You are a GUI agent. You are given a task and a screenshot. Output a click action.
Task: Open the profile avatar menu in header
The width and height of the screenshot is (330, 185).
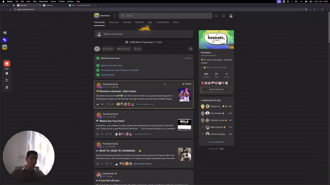point(231,15)
